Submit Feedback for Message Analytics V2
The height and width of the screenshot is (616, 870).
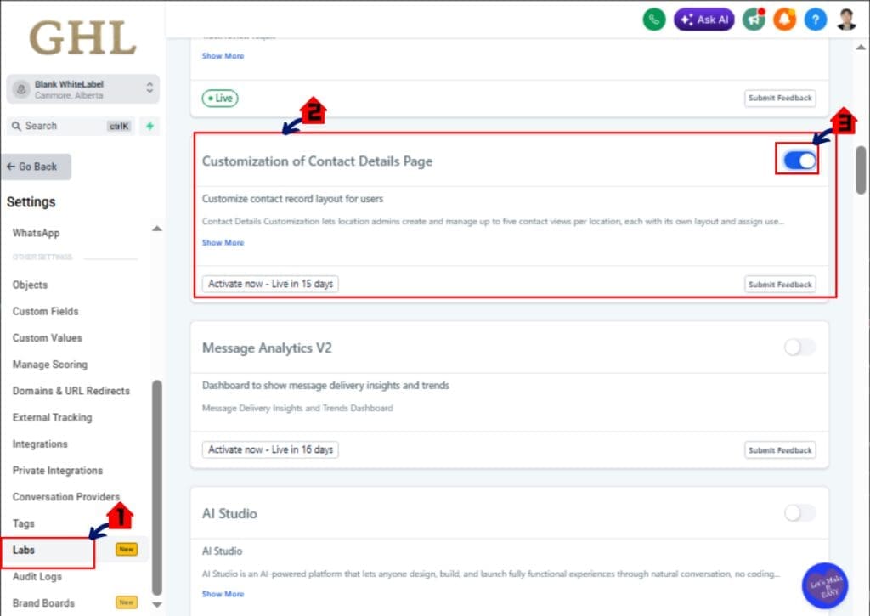779,449
